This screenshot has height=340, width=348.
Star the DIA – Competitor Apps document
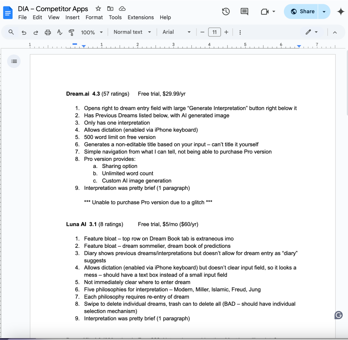point(98,9)
